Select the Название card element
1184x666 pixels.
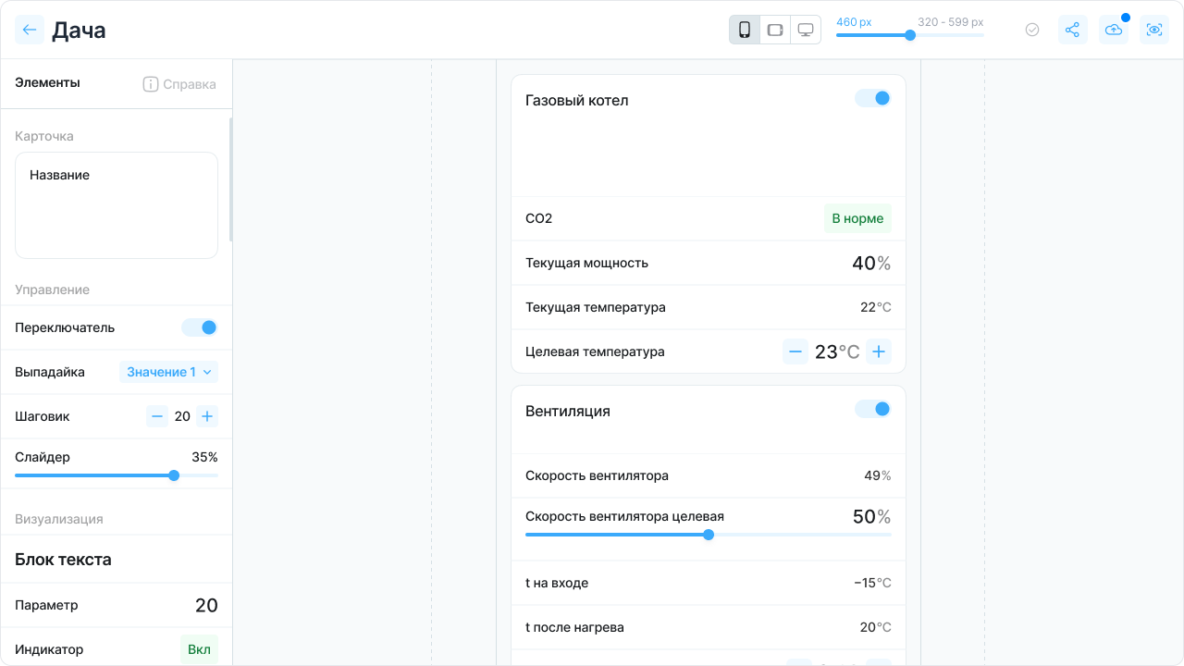(117, 205)
